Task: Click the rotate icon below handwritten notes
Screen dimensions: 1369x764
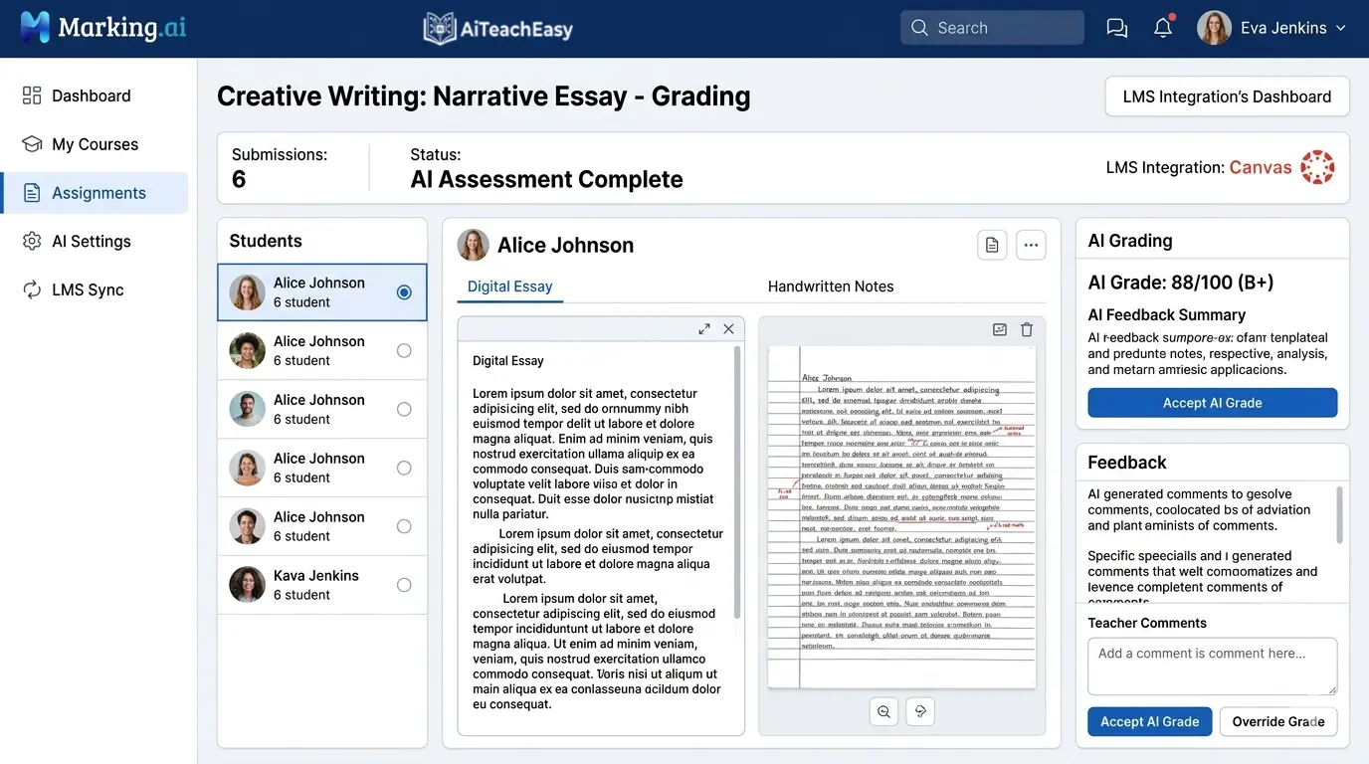Action: coord(919,711)
